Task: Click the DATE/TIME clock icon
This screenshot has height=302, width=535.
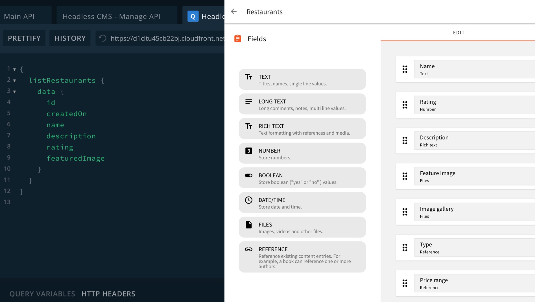Action: tap(249, 200)
